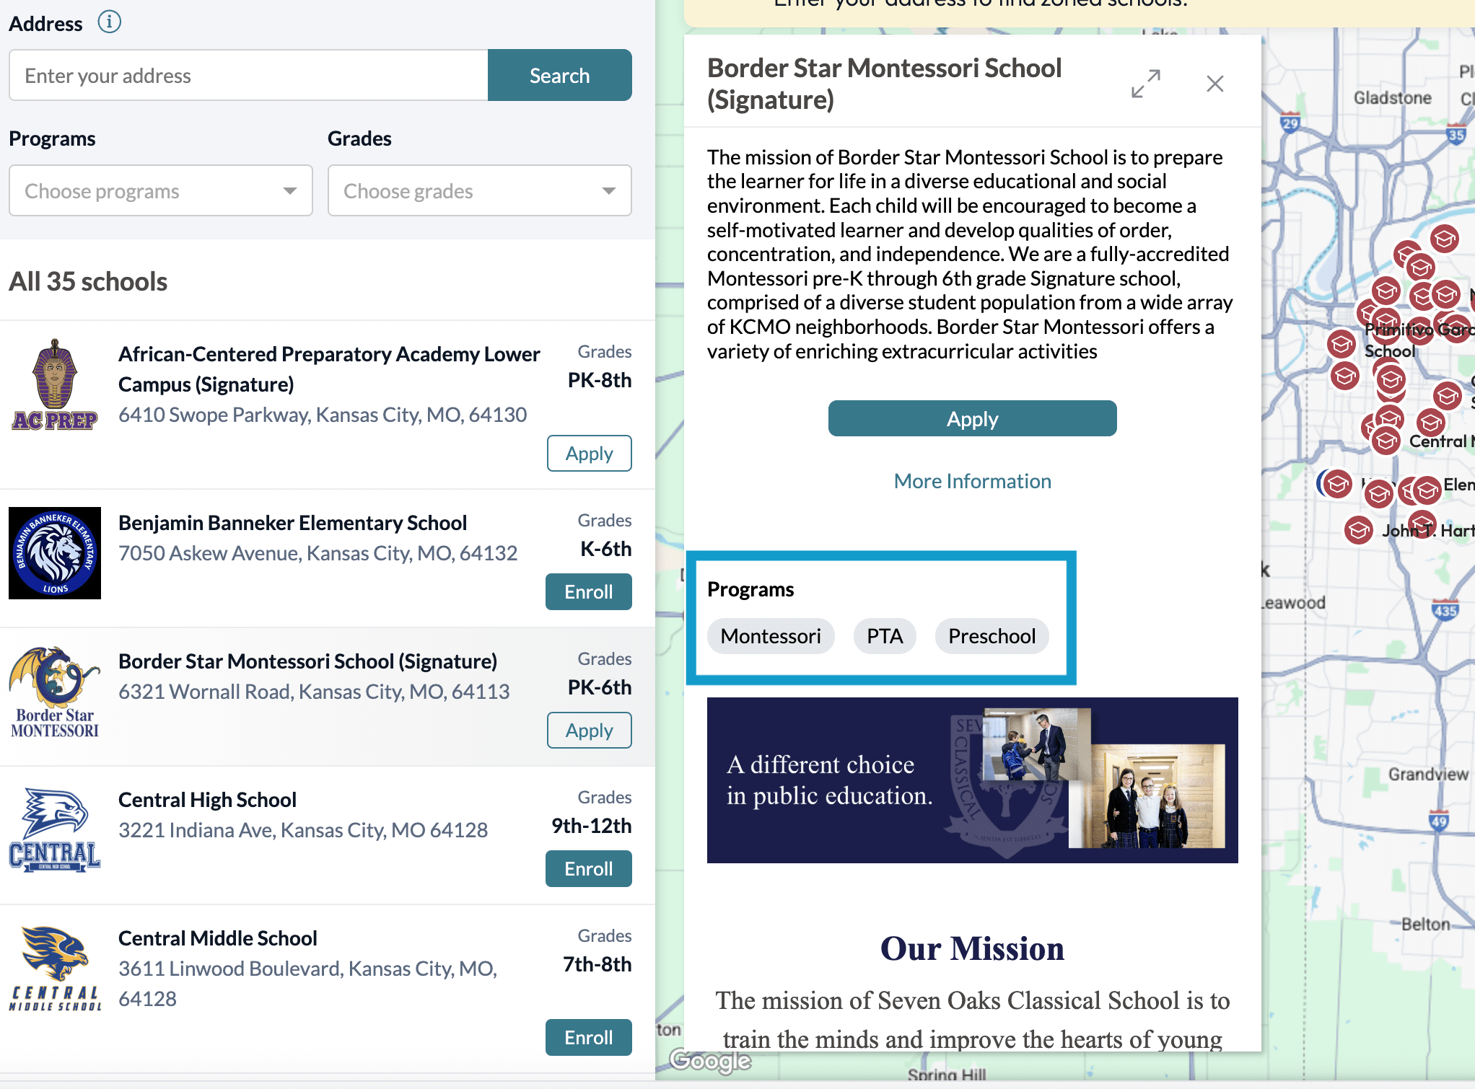The width and height of the screenshot is (1475, 1089).
Task: Select the PTA program tag
Action: [885, 636]
